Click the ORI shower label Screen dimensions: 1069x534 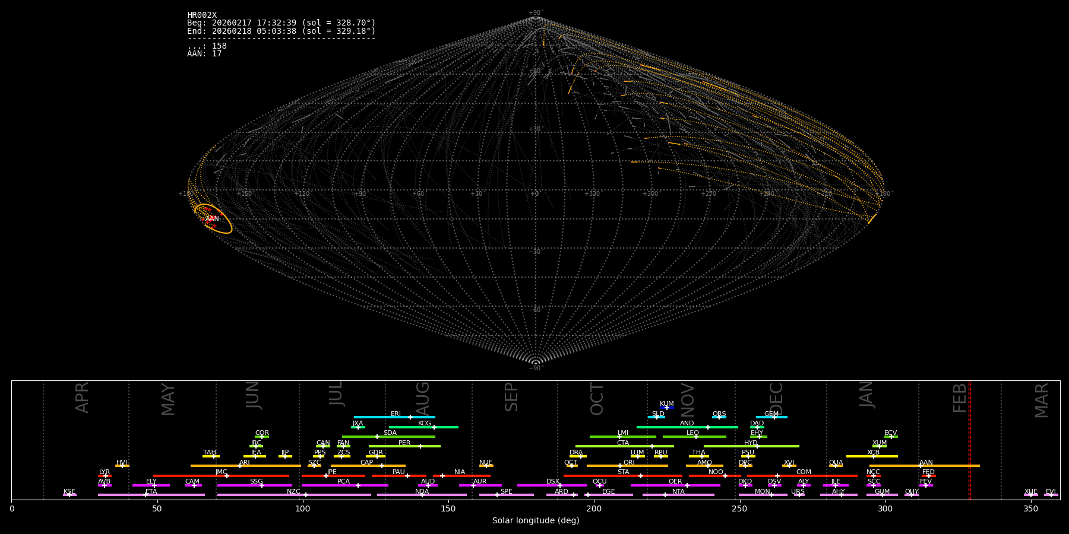tap(629, 463)
